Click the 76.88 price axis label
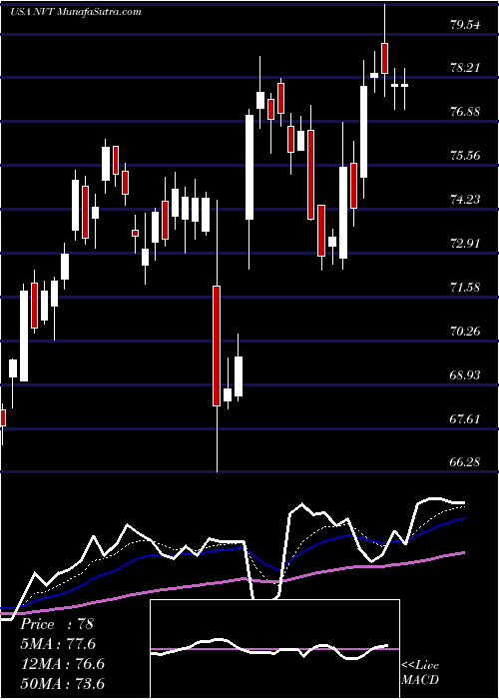The width and height of the screenshot is (499, 699). (x=465, y=112)
